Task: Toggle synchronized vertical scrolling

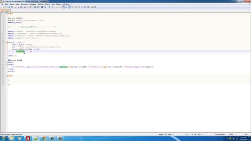Action: [56, 7]
